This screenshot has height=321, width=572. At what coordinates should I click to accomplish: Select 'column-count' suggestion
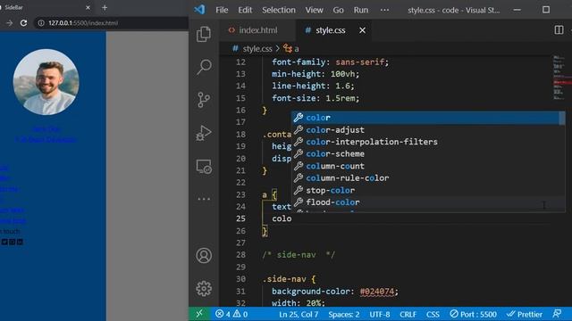(425, 166)
